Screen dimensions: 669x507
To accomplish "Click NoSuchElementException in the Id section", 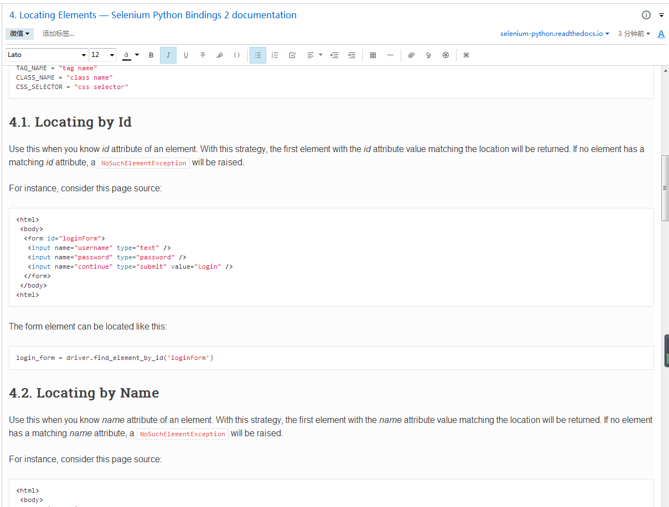I will (x=144, y=163).
